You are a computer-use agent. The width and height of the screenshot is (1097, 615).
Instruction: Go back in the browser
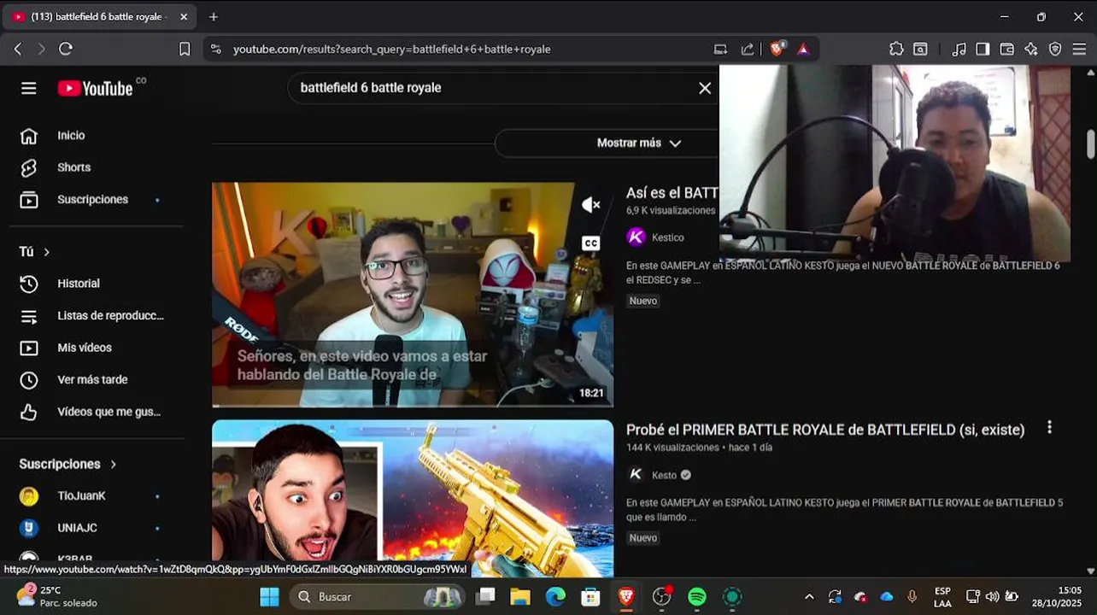(x=18, y=49)
